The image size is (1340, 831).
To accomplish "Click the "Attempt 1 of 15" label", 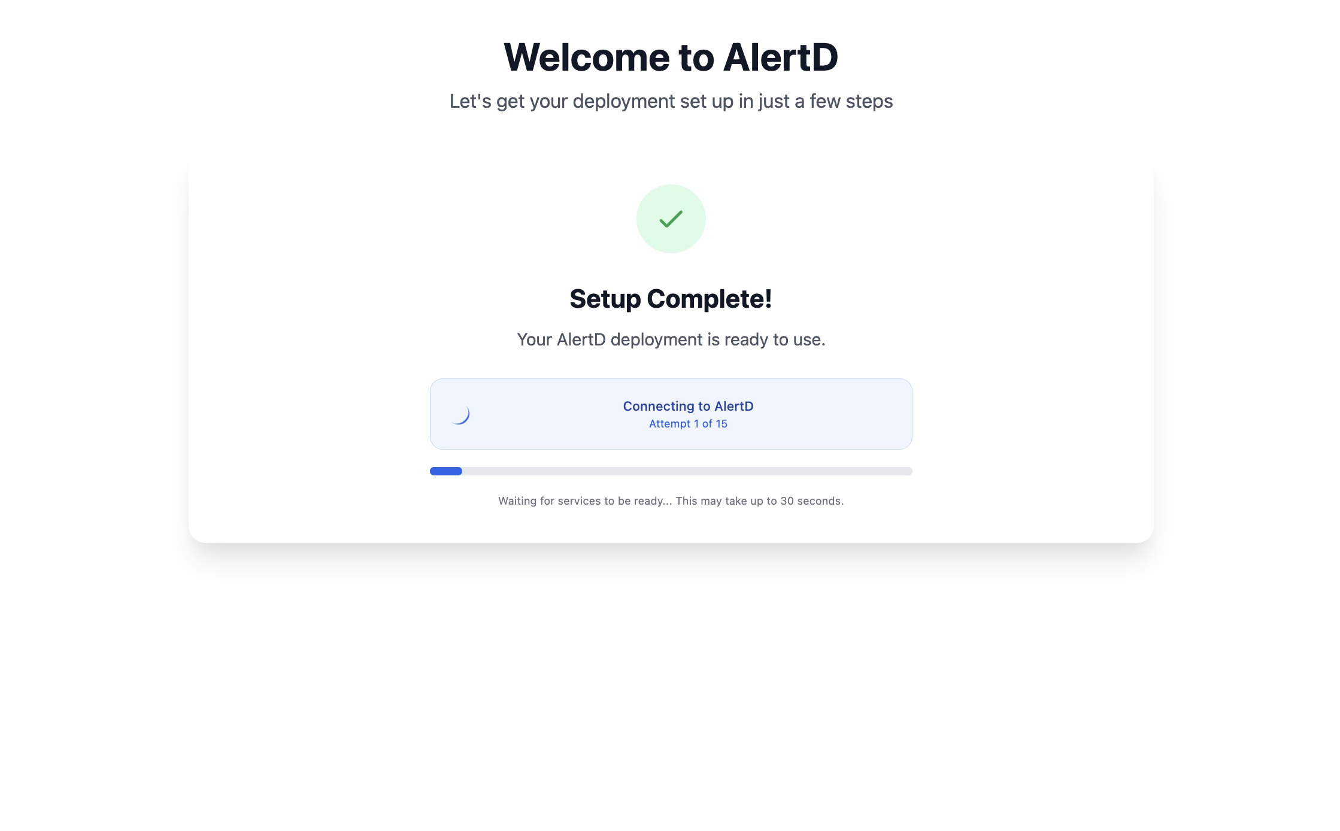I will pos(688,424).
